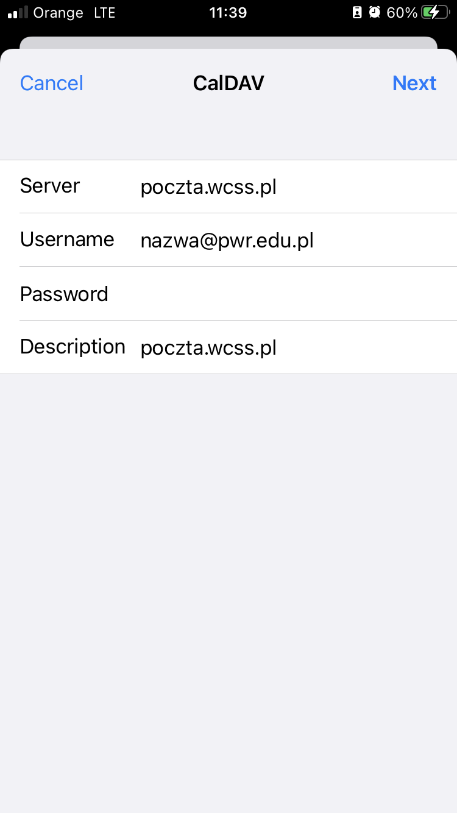The height and width of the screenshot is (813, 457).
Task: Select the Description label
Action: pyautogui.click(x=73, y=347)
